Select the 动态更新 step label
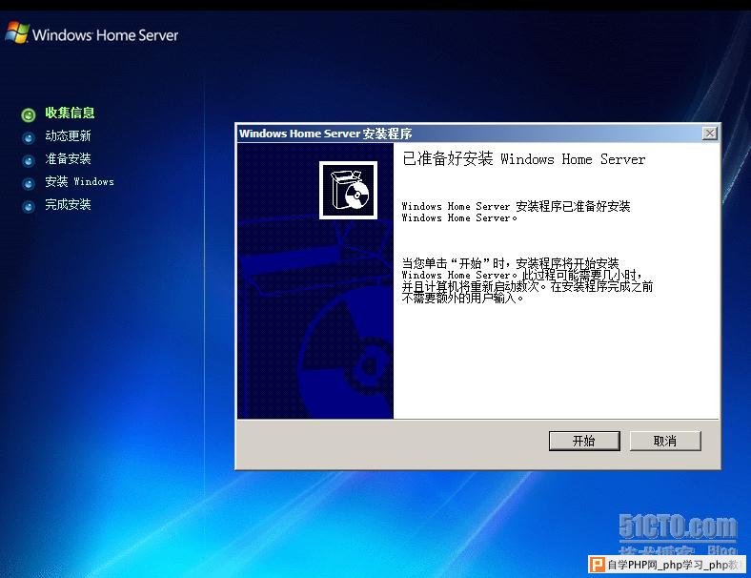 pyautogui.click(x=68, y=135)
